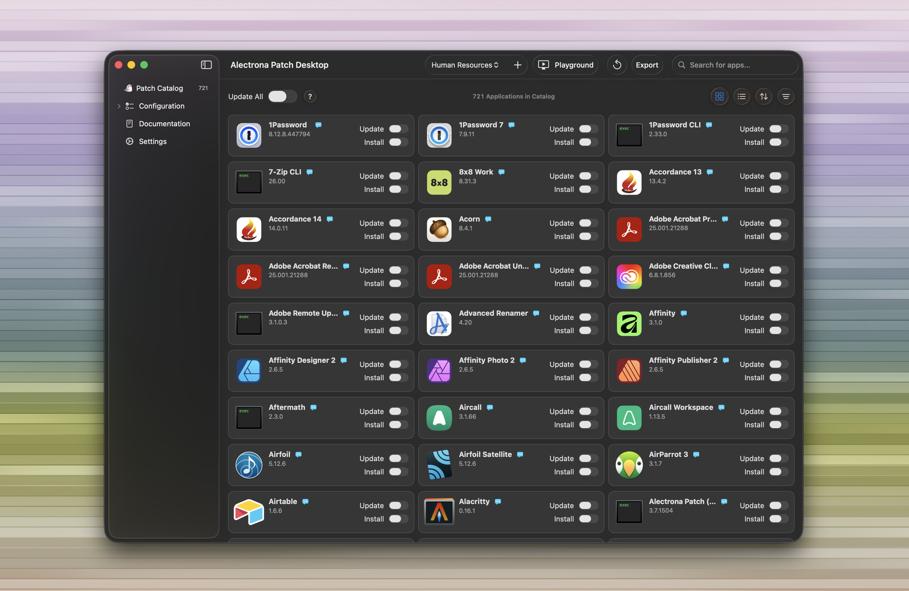909x591 pixels.
Task: Click the 721 Applications in Catalog label
Action: (x=513, y=97)
